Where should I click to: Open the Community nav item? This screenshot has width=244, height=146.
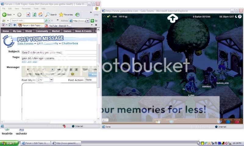click(42, 31)
